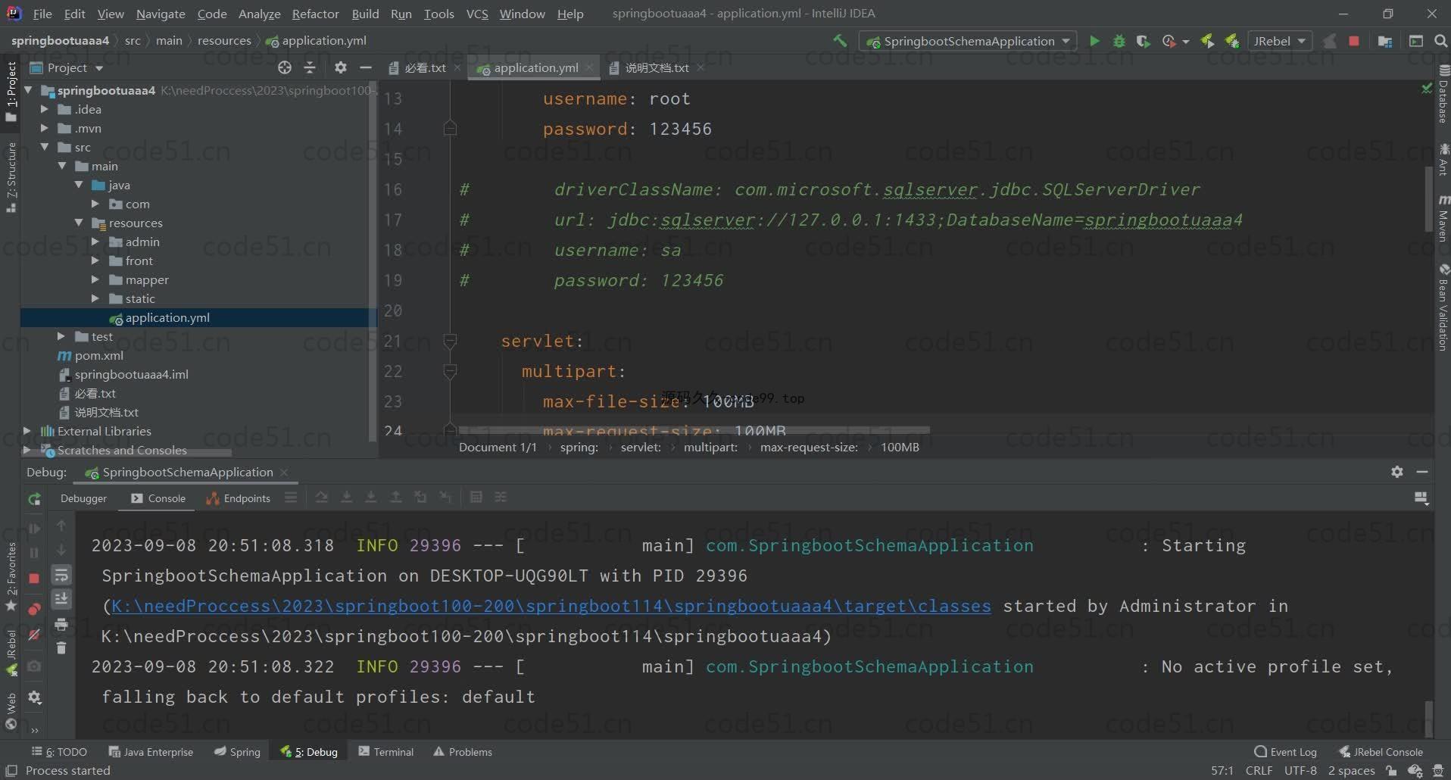Select pom.xml in the project tree

98,355
